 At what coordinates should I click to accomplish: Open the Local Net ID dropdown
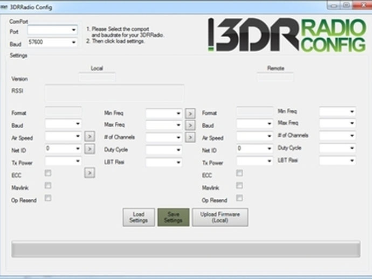[63, 149]
